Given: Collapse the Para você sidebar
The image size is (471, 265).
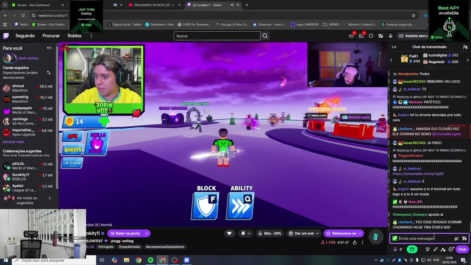Looking at the screenshot, I should pos(49,48).
